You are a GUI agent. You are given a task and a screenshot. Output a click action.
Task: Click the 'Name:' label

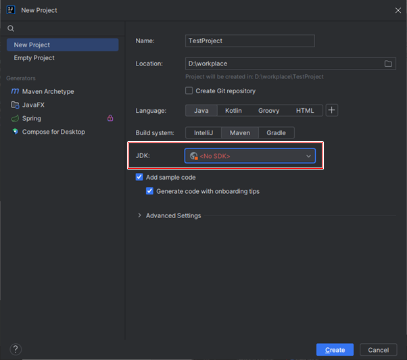pos(145,41)
